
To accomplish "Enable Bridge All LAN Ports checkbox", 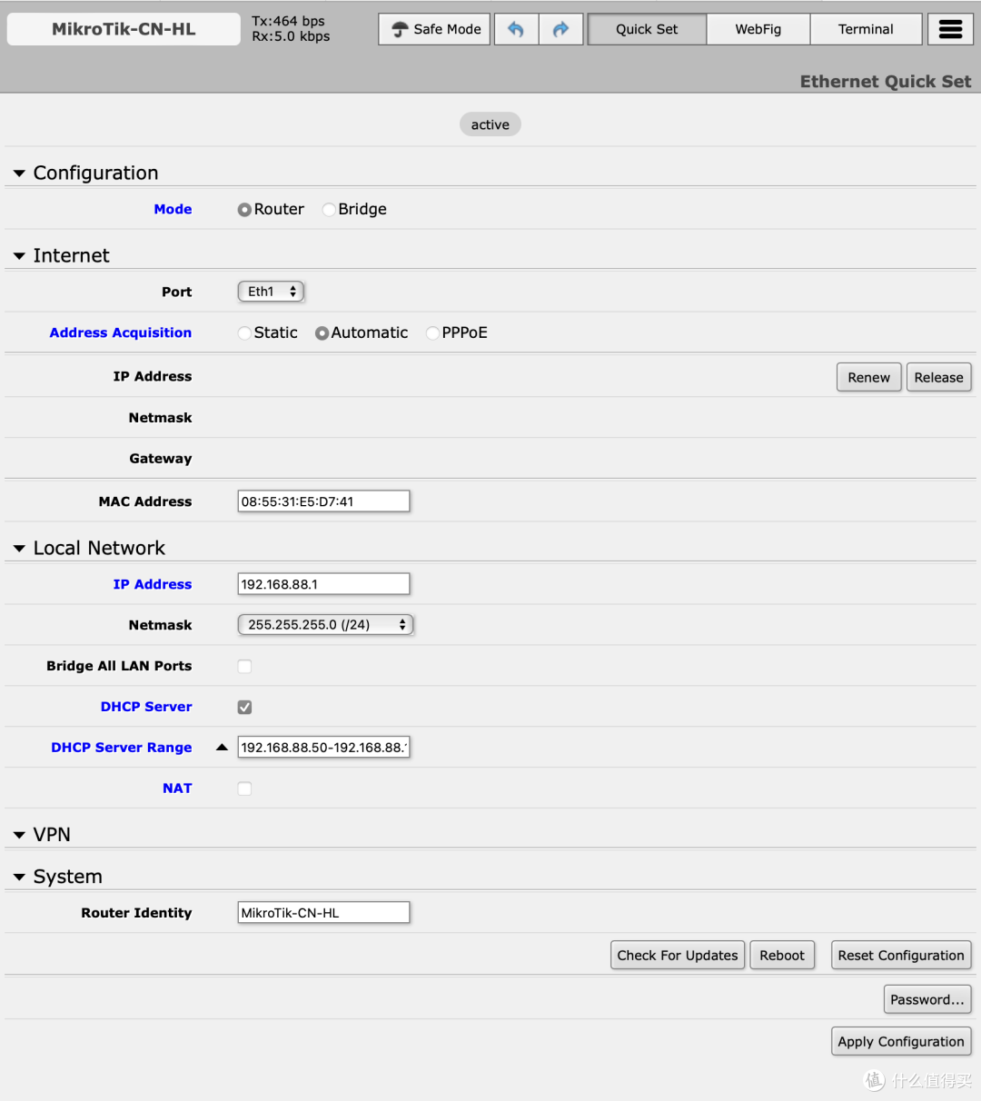I will coord(244,666).
